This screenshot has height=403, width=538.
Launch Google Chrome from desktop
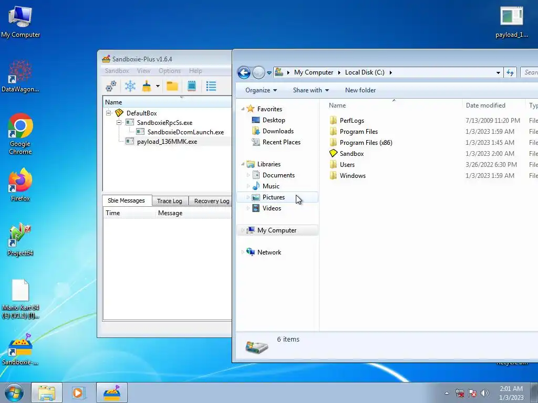(x=20, y=134)
